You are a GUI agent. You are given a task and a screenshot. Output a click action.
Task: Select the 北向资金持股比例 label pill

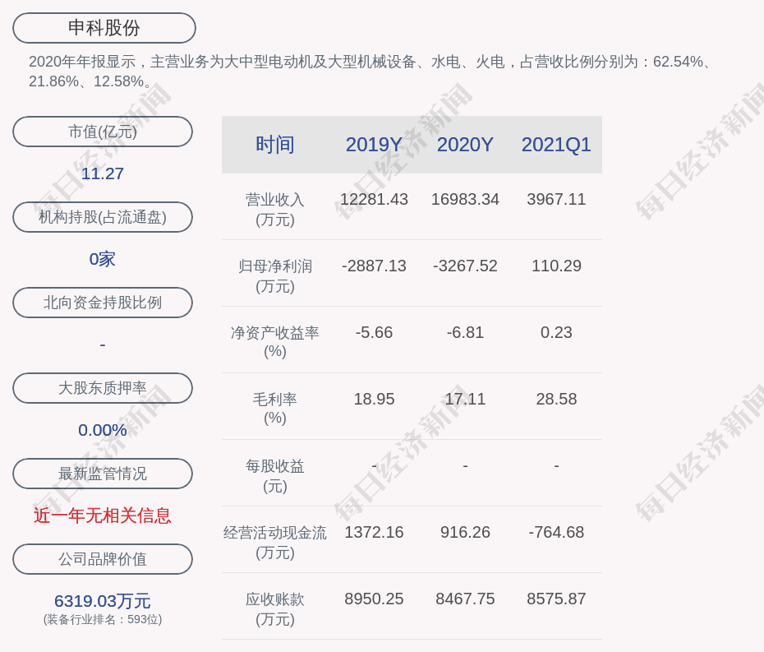pyautogui.click(x=103, y=303)
